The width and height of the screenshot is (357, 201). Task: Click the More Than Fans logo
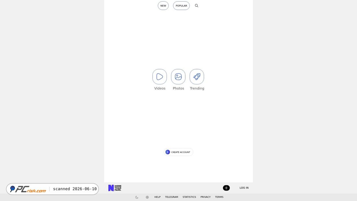tap(115, 188)
